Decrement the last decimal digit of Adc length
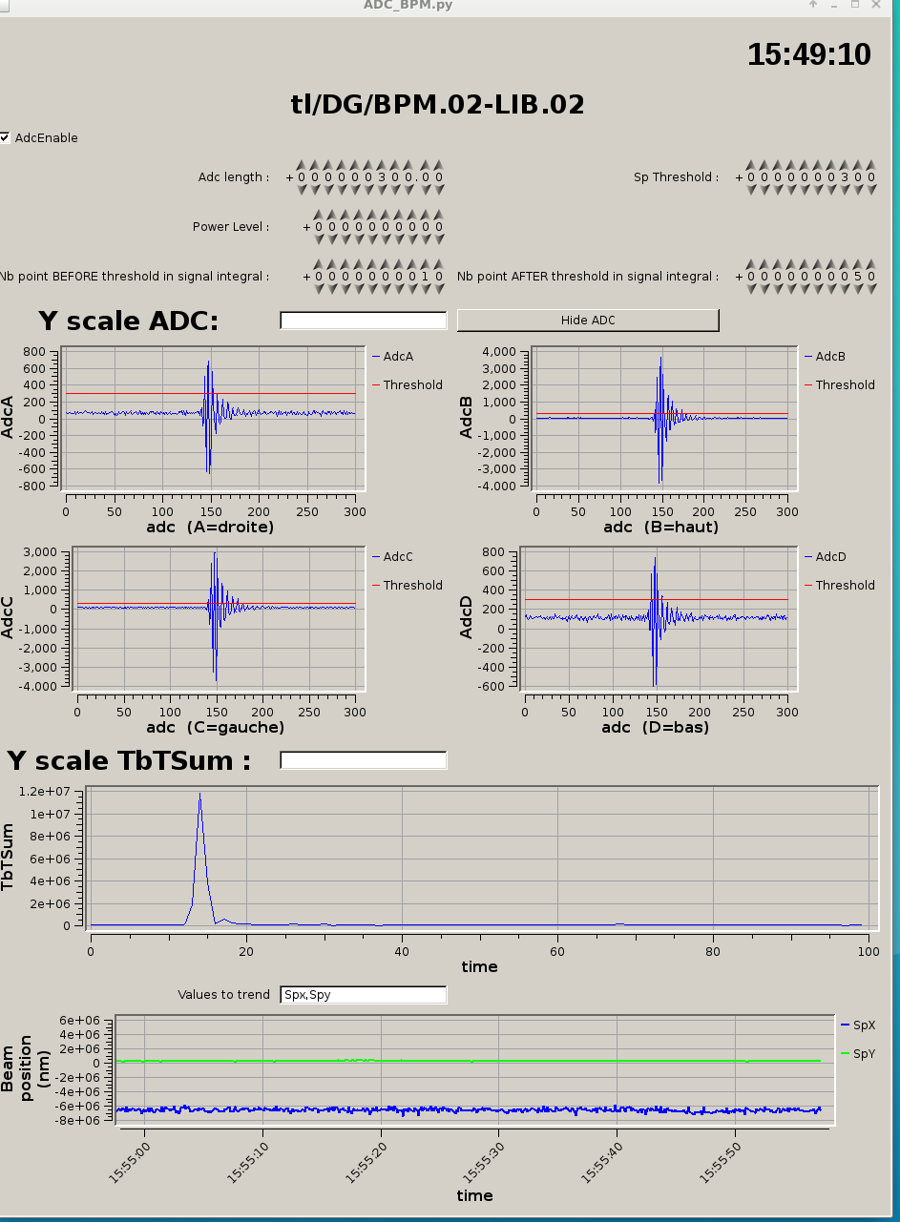The height and width of the screenshot is (1222, 900). pos(439,190)
